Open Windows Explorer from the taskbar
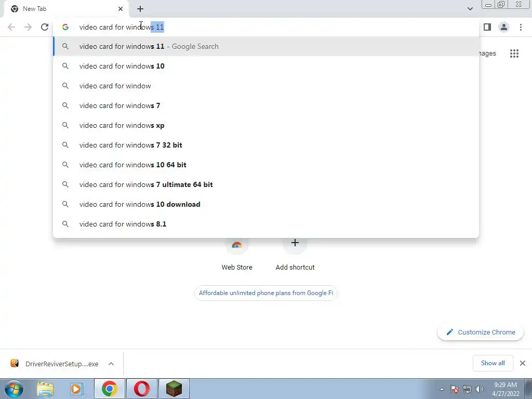The image size is (532, 399). click(45, 389)
